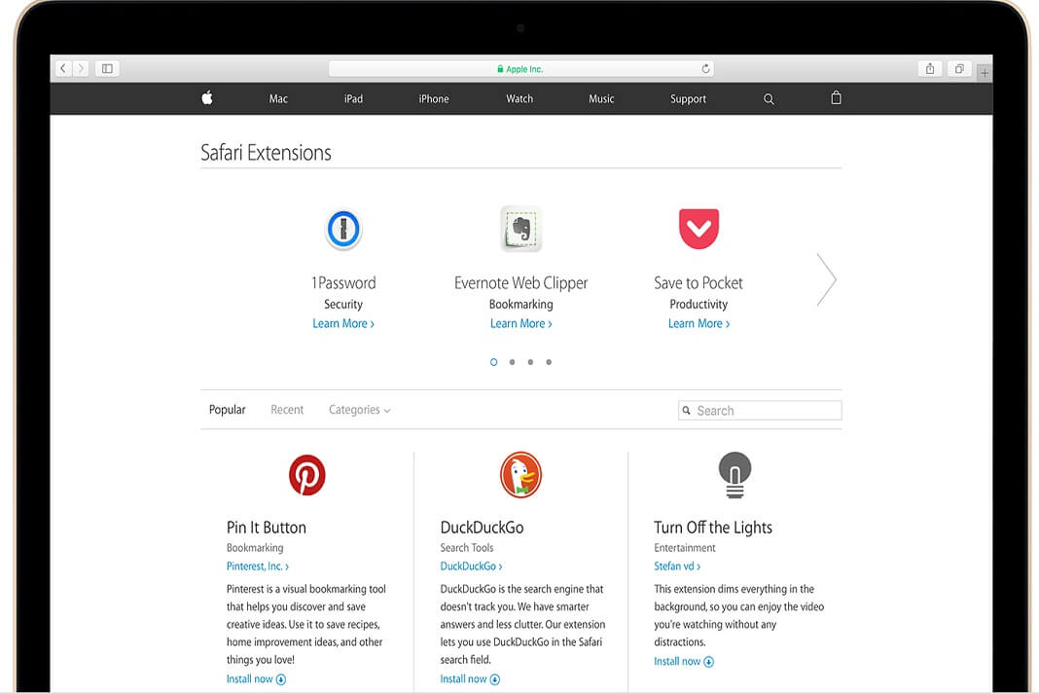Click the Pinterest logo icon
This screenshot has height=694, width=1039.
click(x=306, y=475)
